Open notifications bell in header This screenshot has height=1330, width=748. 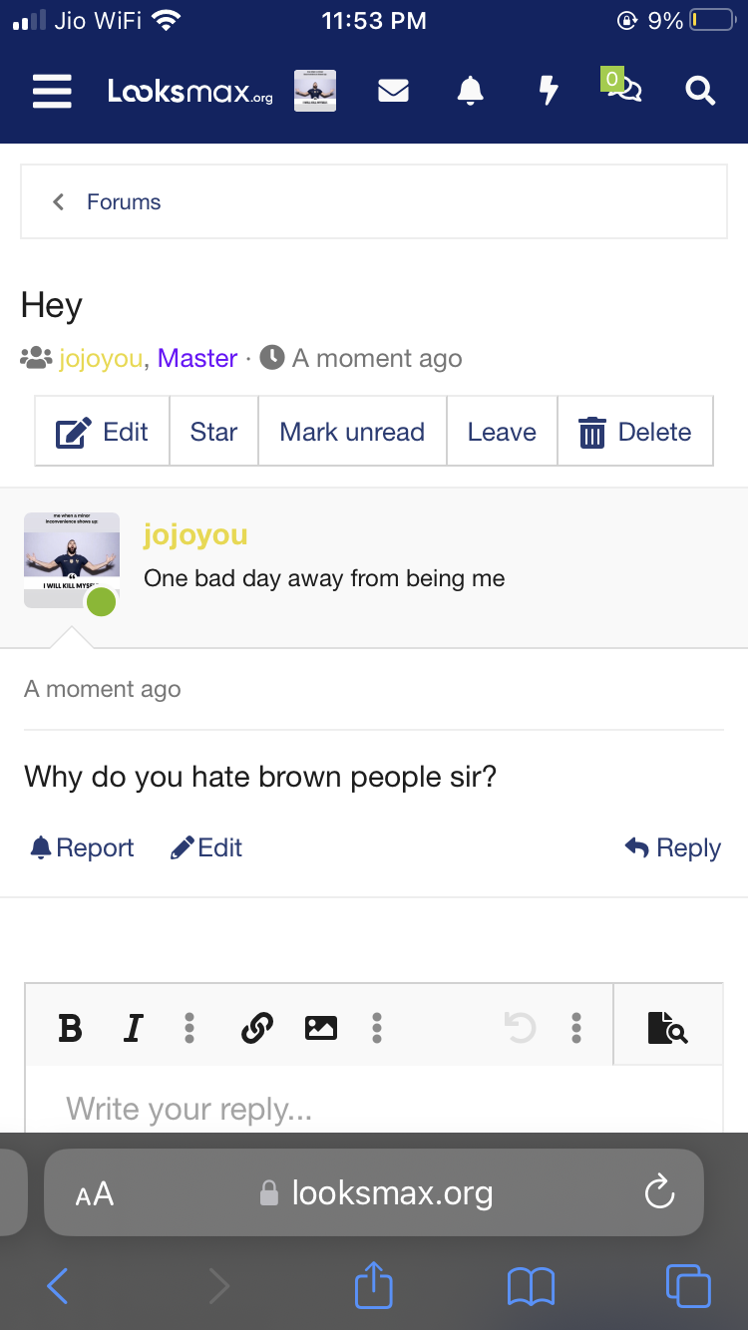[x=470, y=91]
